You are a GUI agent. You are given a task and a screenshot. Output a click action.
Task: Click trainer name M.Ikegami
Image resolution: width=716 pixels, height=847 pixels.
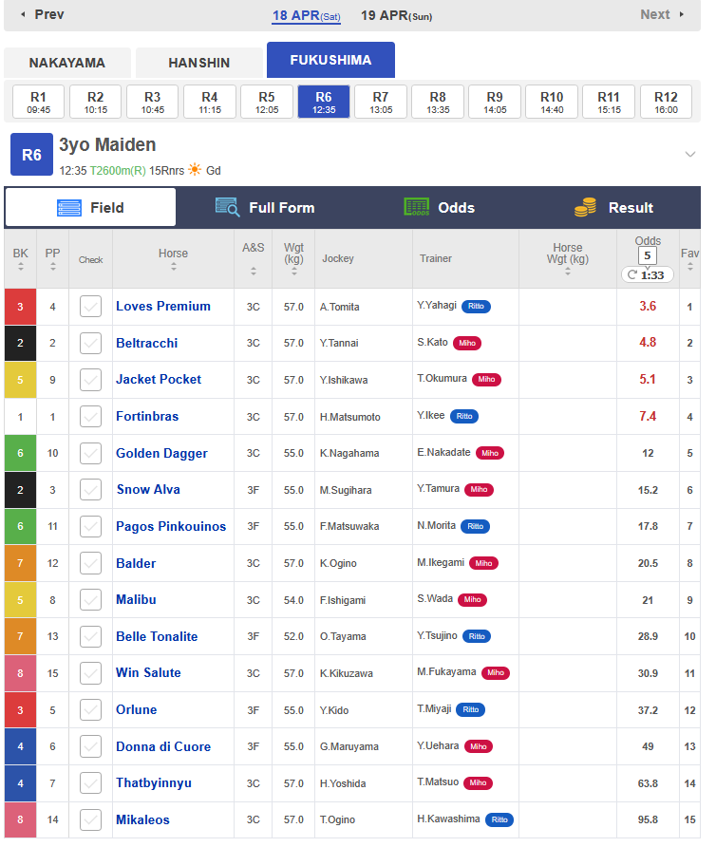click(441, 562)
